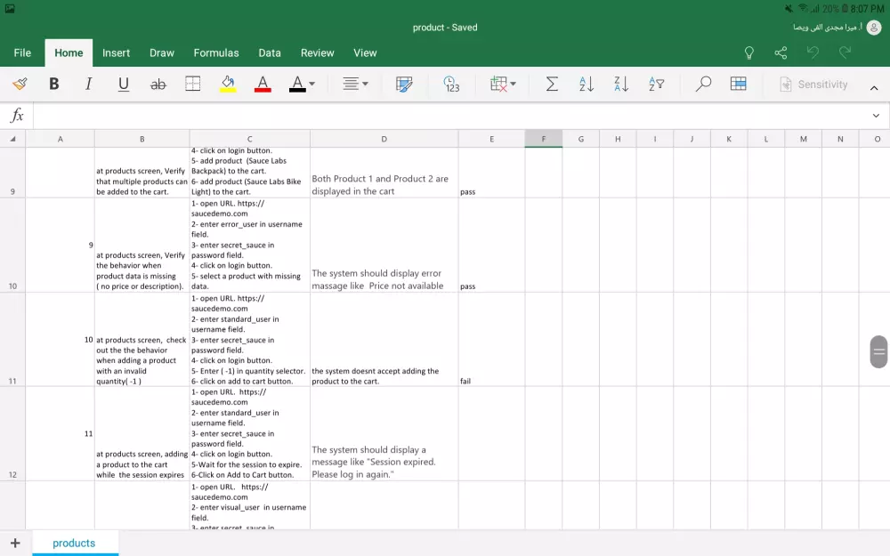Sort ascending A to Z
890x556 pixels.
coord(587,85)
